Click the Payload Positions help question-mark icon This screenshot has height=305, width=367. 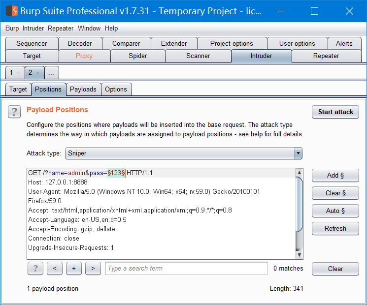14,112
